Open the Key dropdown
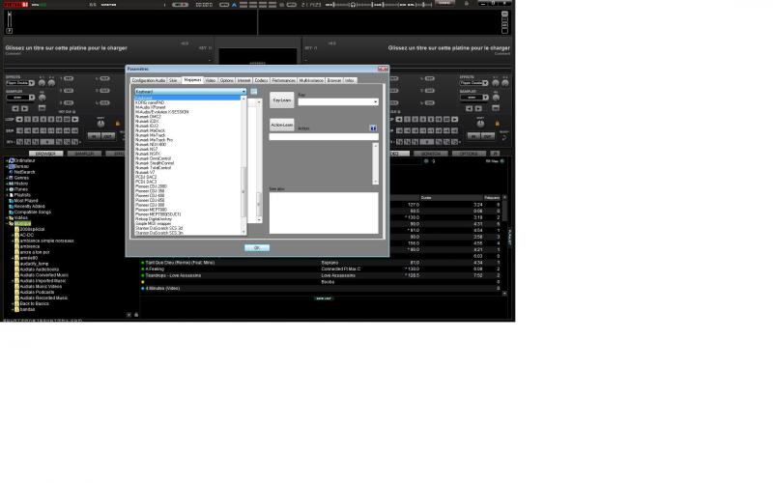The height and width of the screenshot is (483, 773). coord(338,101)
